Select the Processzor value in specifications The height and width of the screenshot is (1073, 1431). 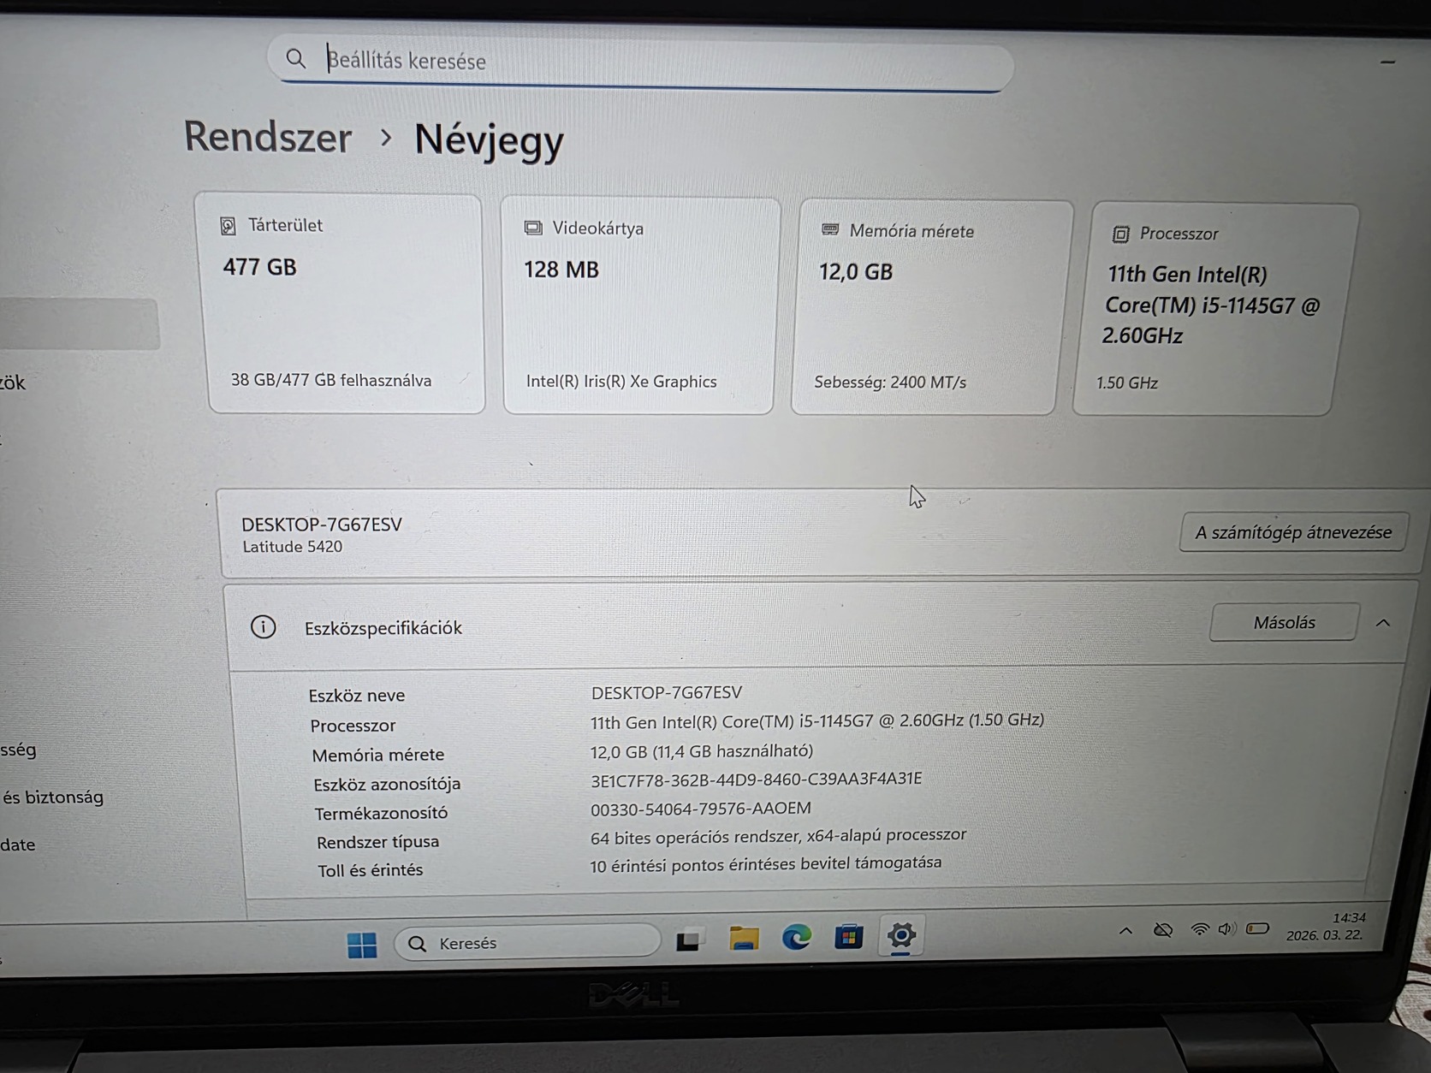[x=817, y=721]
